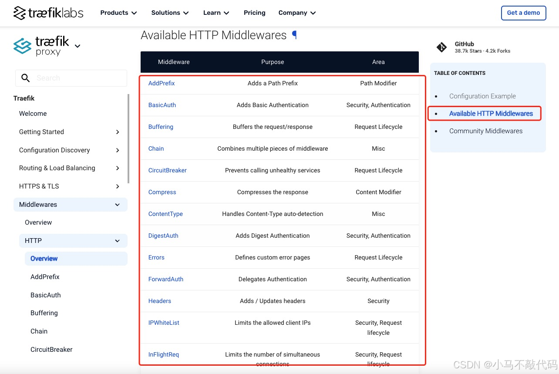Click the Get a demo button
559x374 pixels.
[x=523, y=13]
